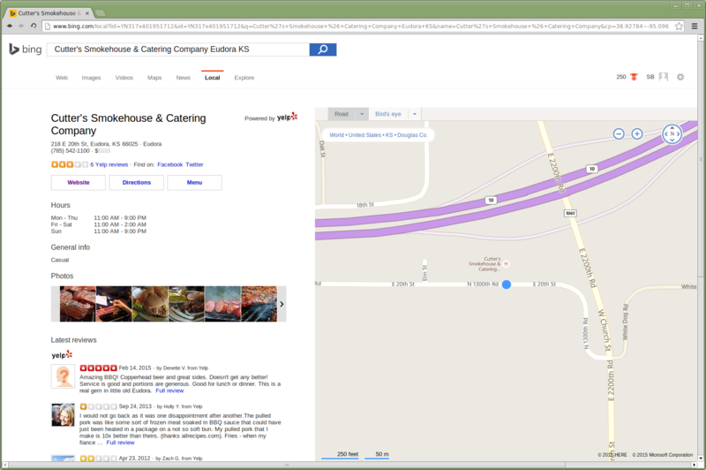
Task: Click United States in map breadcrumb
Action: (364, 135)
